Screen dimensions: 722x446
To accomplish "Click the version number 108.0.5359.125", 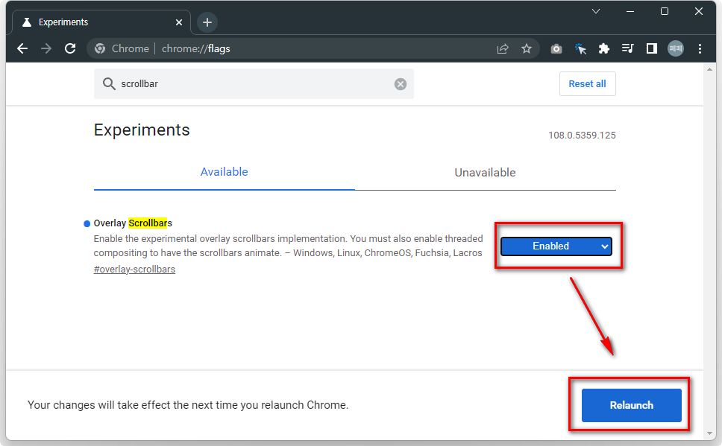I will click(x=582, y=136).
